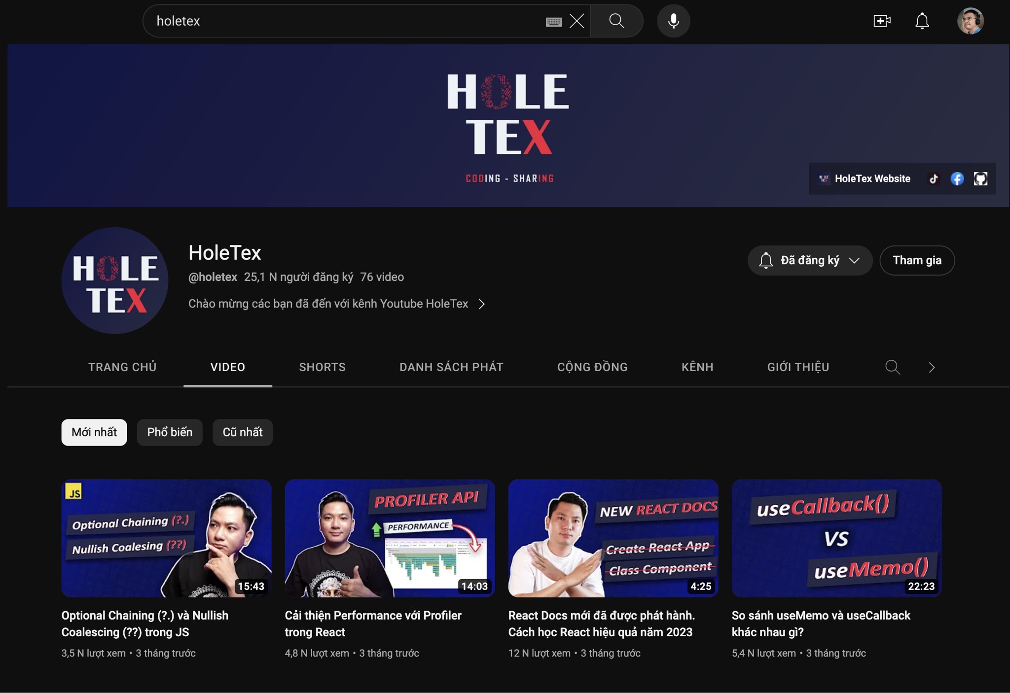Open the create video icon
This screenshot has height=693, width=1010.
click(x=882, y=21)
